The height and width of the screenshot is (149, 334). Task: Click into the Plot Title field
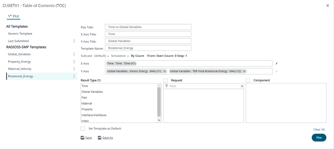(x=148, y=27)
